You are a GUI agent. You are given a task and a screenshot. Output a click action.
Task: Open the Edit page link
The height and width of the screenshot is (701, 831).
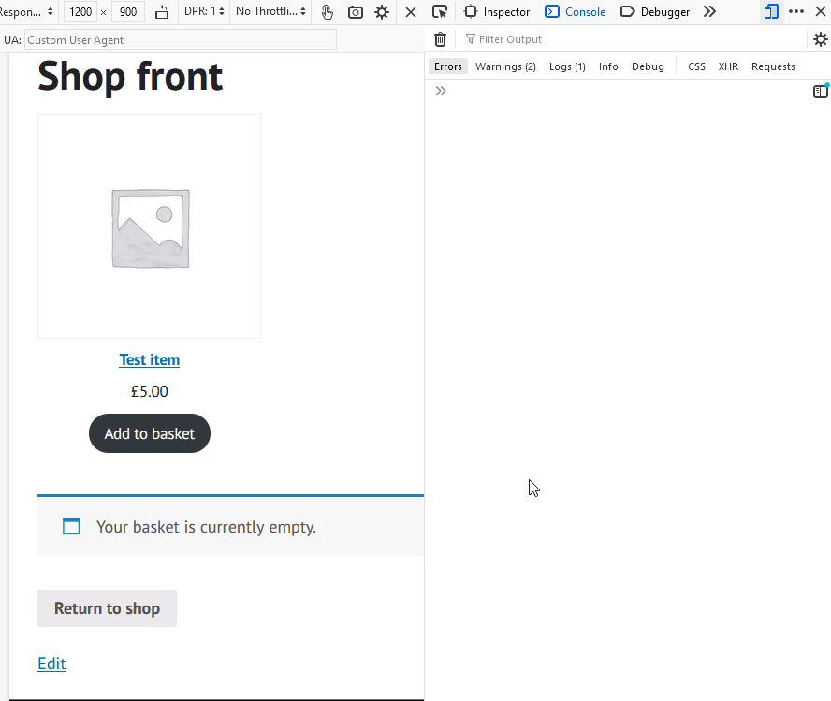(x=51, y=664)
